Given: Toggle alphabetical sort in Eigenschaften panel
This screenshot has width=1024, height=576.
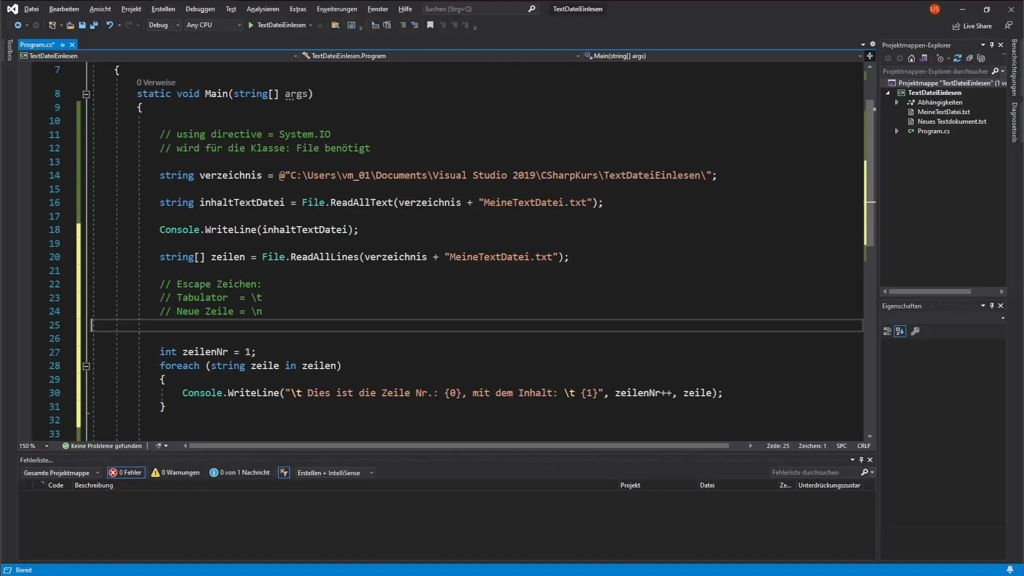Looking at the screenshot, I should [x=900, y=331].
